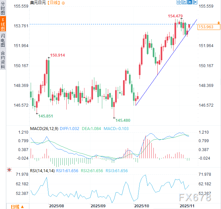
Task: Click the highlighted axis chart toolbar icon
Action: 190,2
